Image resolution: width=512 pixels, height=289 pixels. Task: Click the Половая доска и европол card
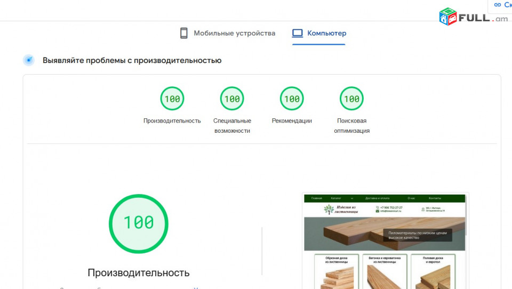pos(433,272)
